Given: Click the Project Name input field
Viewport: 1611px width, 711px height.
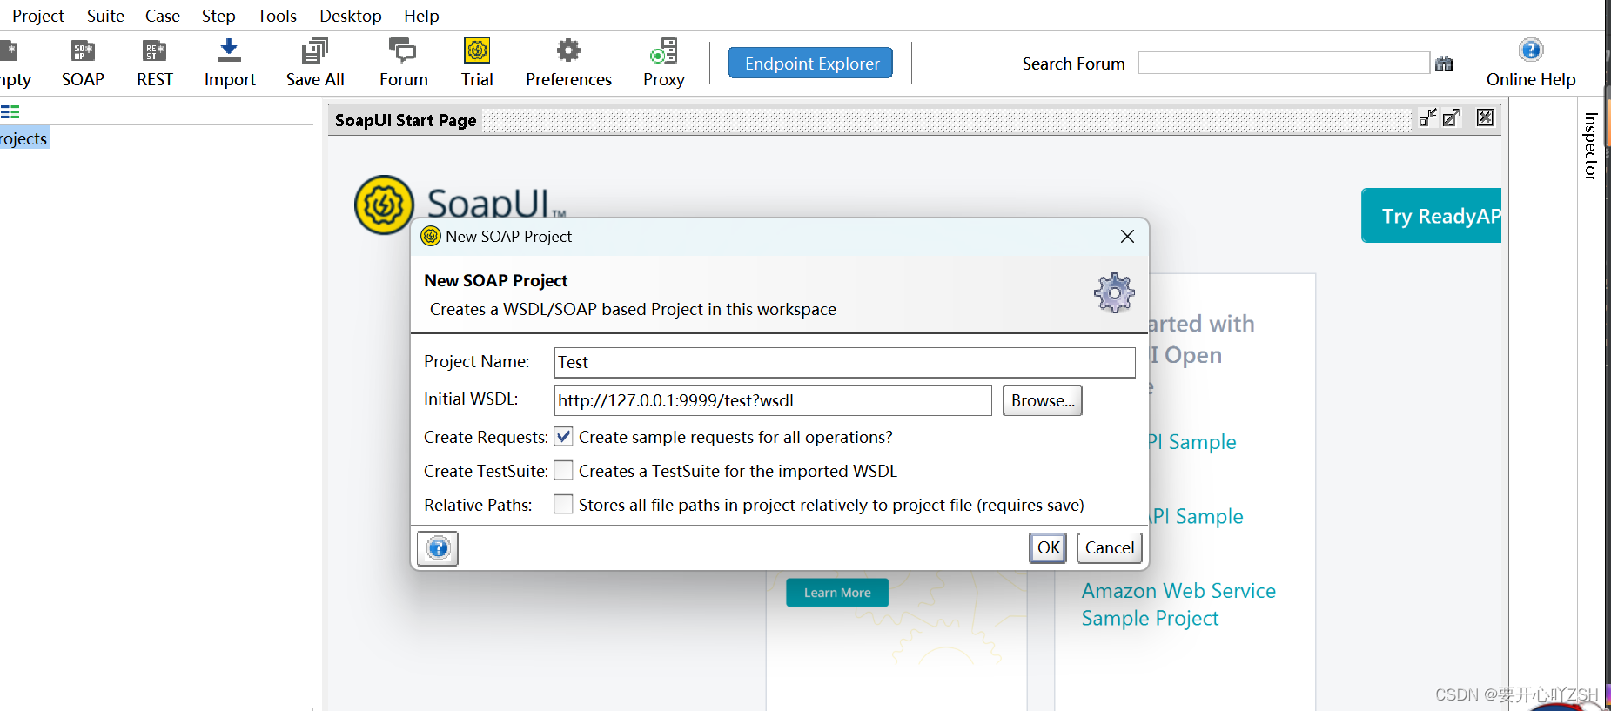Looking at the screenshot, I should (x=844, y=362).
